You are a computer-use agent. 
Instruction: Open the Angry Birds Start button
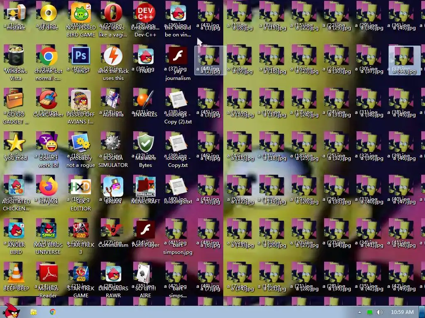(11, 311)
